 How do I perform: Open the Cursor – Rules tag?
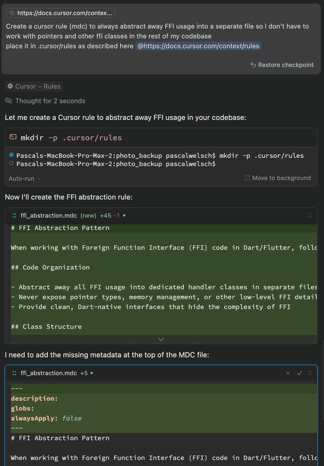(x=34, y=86)
